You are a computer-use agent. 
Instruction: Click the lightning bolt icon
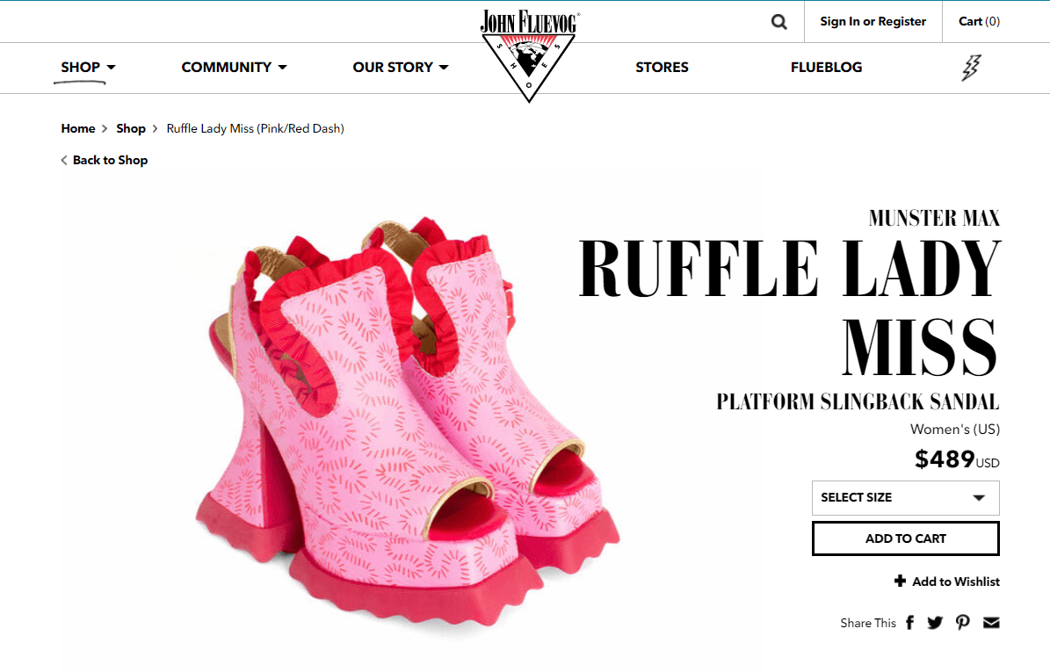[x=972, y=68]
